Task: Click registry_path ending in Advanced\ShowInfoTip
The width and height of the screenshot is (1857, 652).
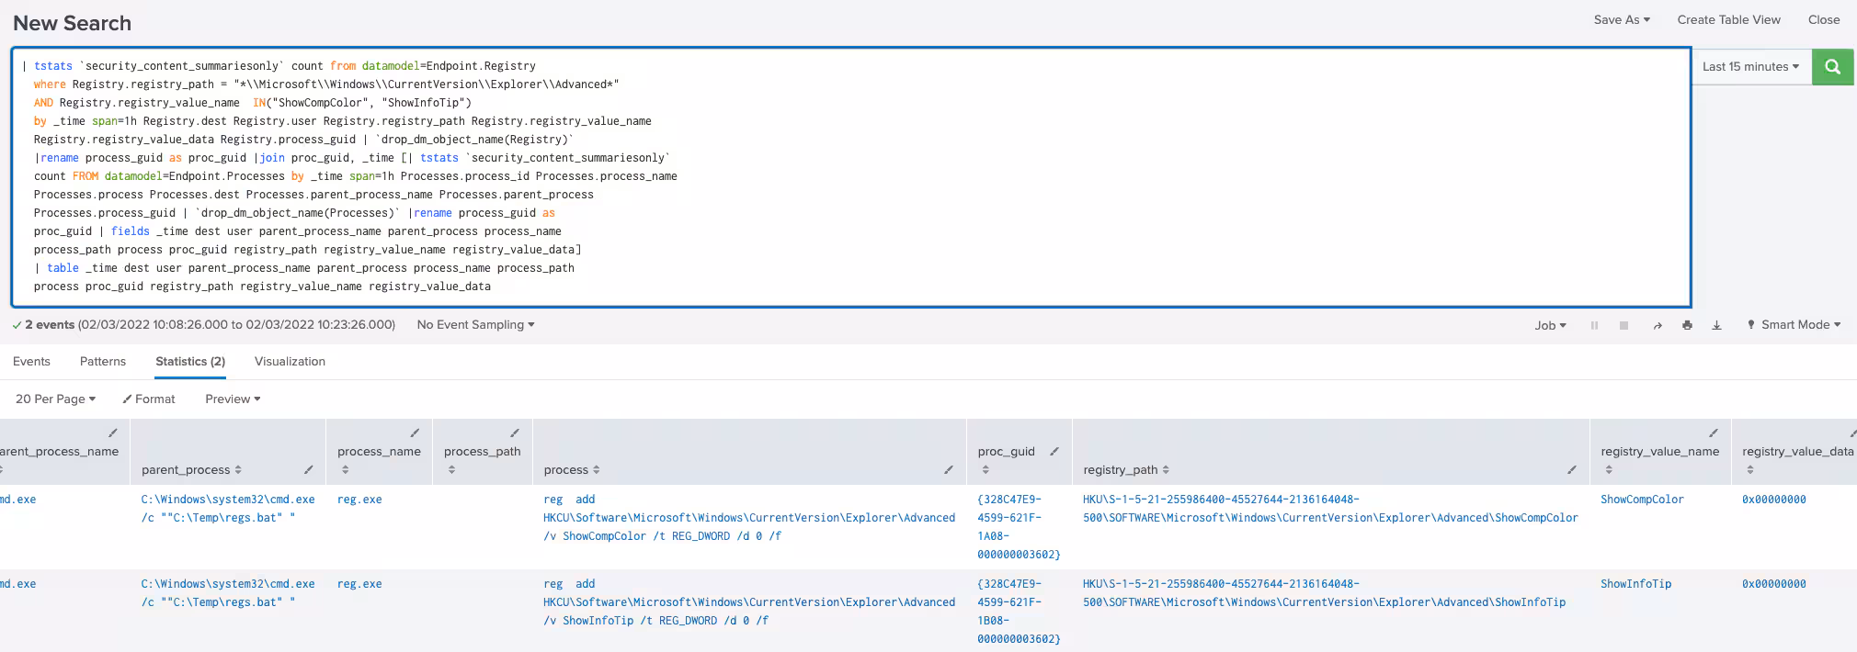Action: point(1324,593)
